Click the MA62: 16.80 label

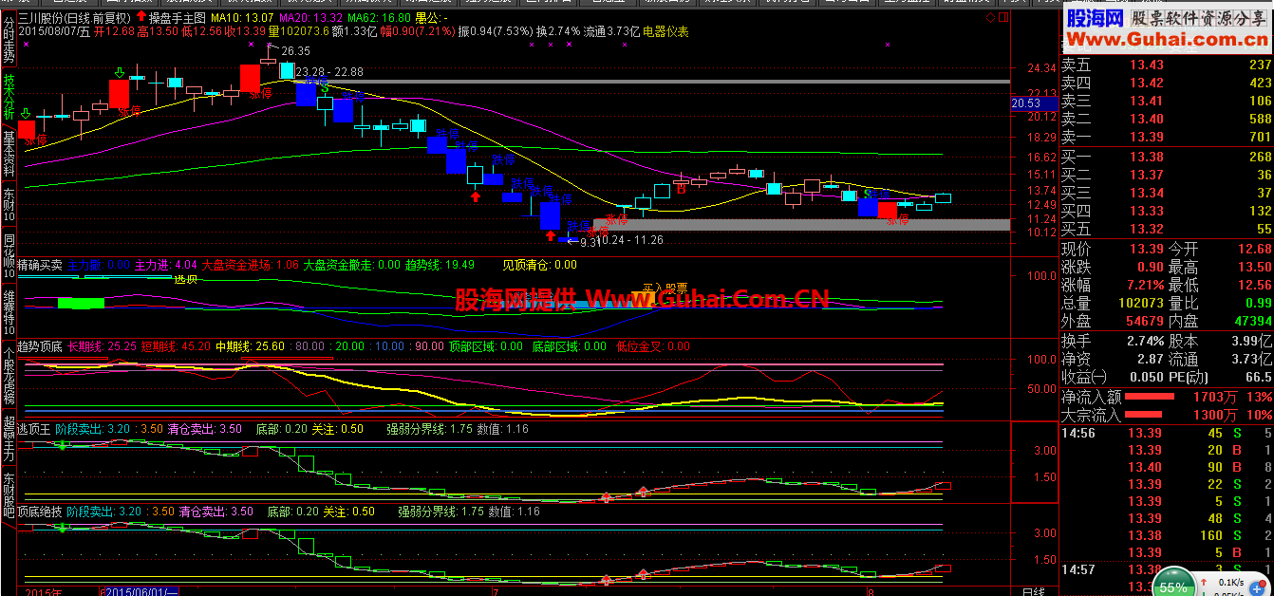pyautogui.click(x=379, y=18)
